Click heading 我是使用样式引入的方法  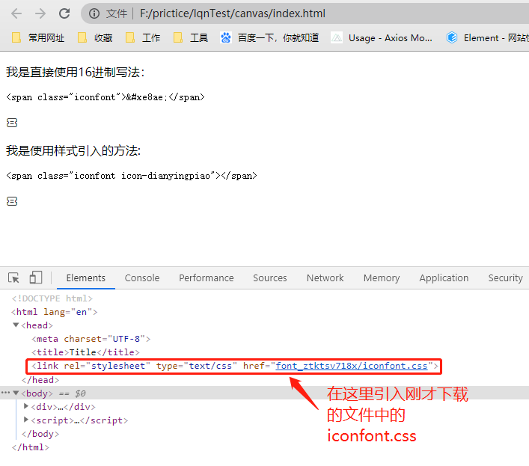click(73, 150)
